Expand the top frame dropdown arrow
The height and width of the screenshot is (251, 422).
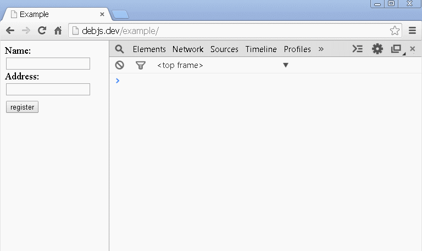286,65
